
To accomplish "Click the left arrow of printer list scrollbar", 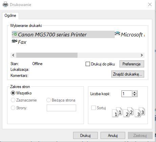I will tap(13, 55).
